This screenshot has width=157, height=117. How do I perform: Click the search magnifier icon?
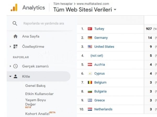coord(15,23)
